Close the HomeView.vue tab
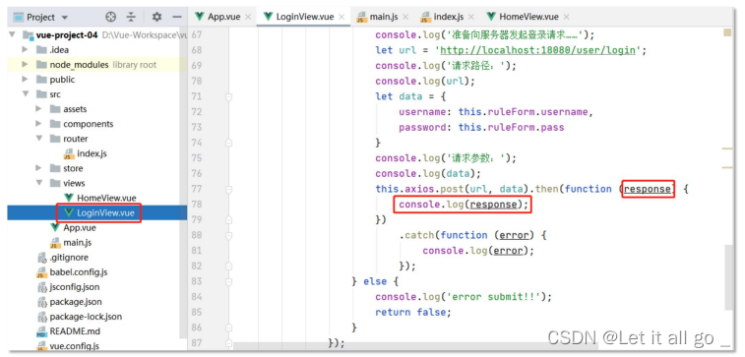The width and height of the screenshot is (745, 357). tap(567, 17)
